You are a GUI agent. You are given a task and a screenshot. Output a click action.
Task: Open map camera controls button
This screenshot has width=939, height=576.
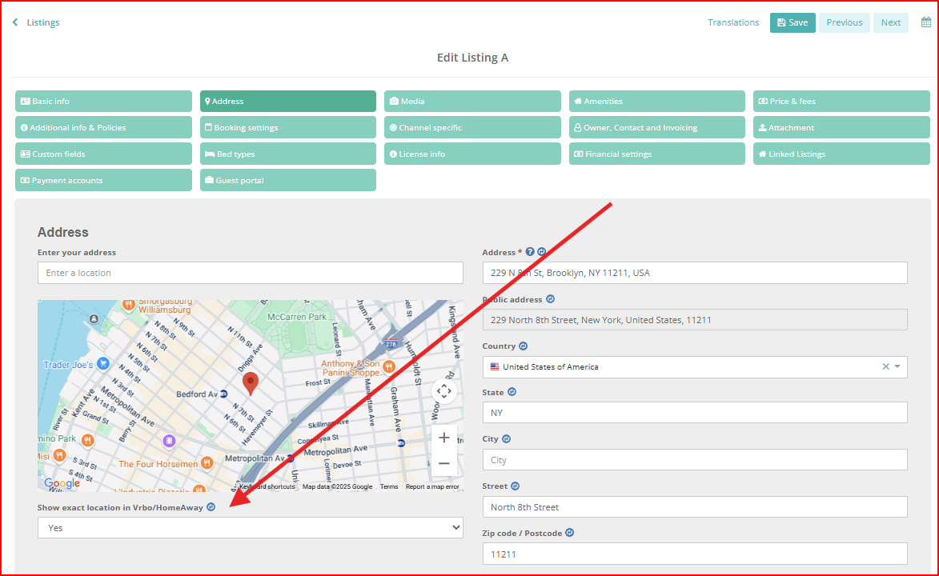[x=443, y=391]
